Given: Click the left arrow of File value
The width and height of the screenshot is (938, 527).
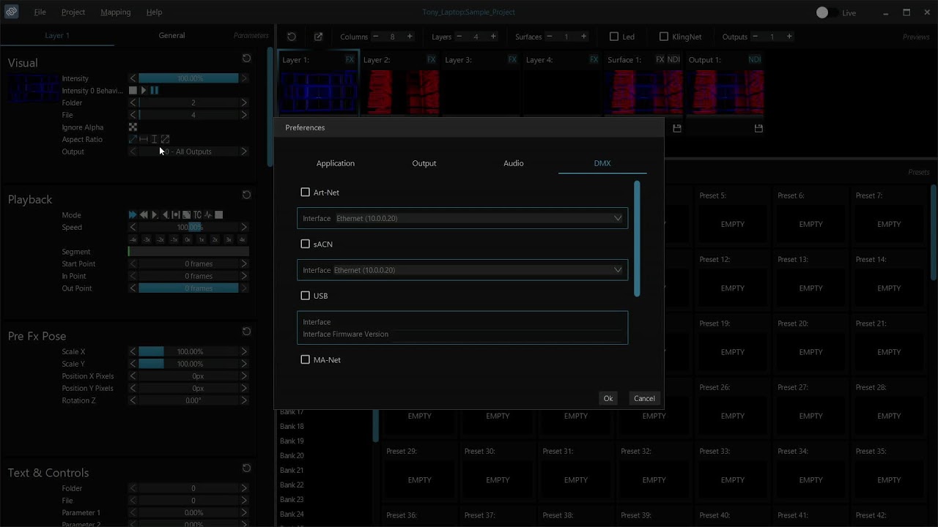Looking at the screenshot, I should [133, 115].
